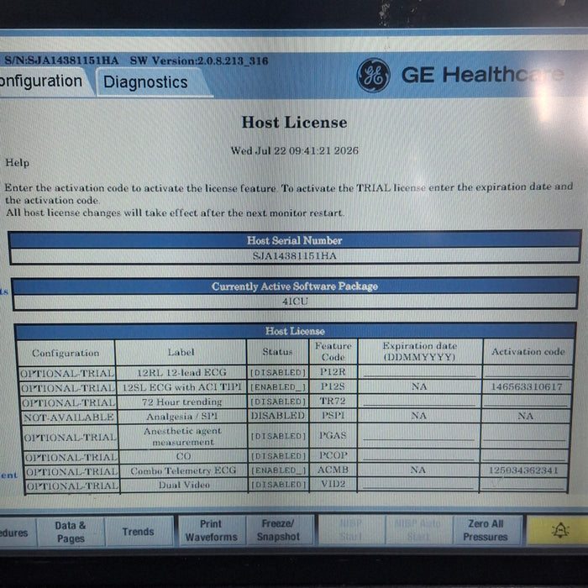588x588 pixels.
Task: Click activation code field for 12RL 12-lead ECG
Action: (x=528, y=372)
